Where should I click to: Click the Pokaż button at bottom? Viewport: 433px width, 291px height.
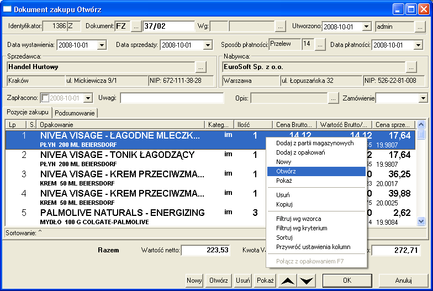[x=265, y=281]
